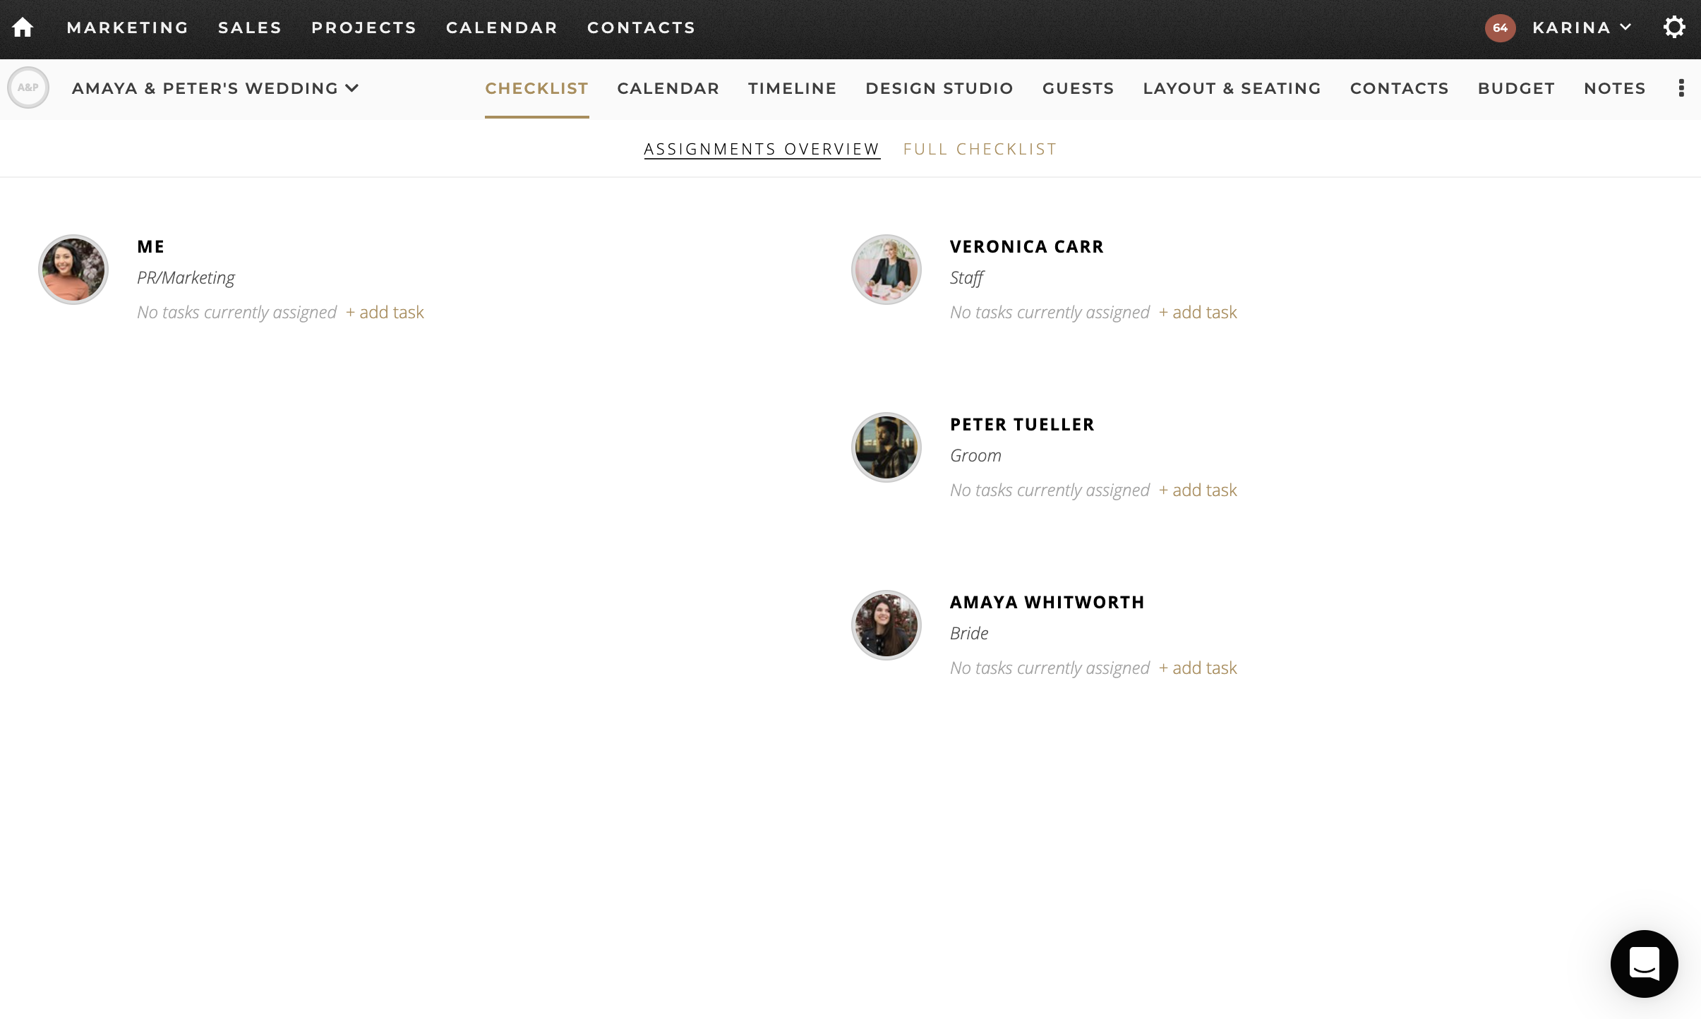This screenshot has width=1701, height=1019.
Task: Click Veronica Carr's profile photo
Action: 886,270
